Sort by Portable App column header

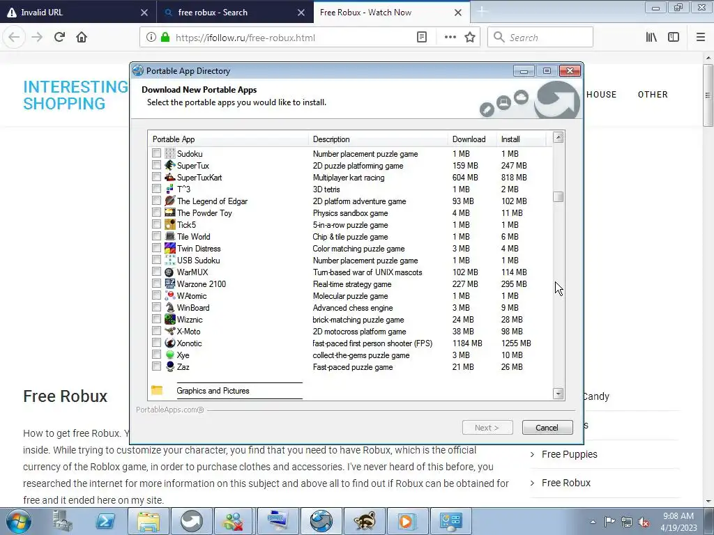click(x=228, y=139)
